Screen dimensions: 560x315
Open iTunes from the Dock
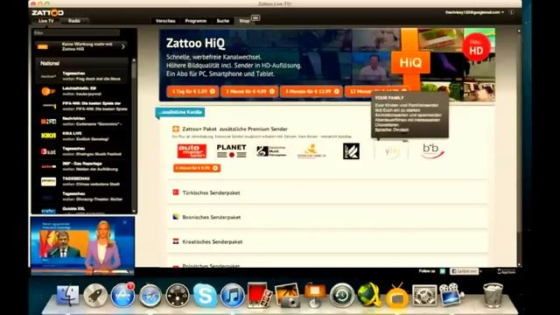coord(232,296)
